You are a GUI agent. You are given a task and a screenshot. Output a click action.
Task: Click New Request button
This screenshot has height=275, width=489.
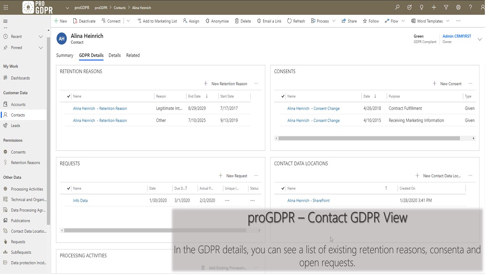(233, 176)
